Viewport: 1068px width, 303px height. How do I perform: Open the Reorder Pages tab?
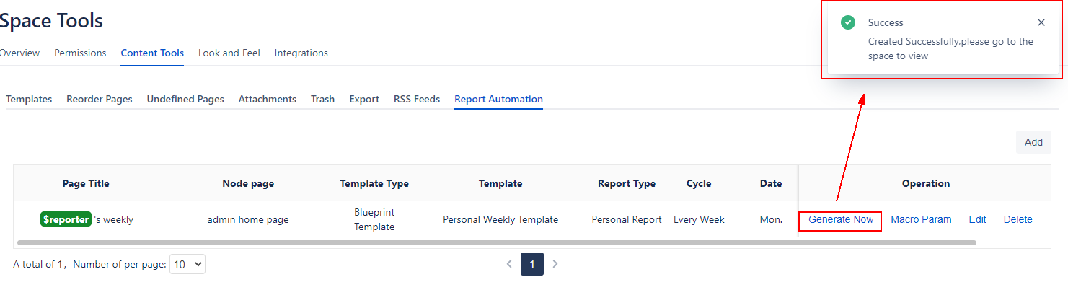pos(100,99)
